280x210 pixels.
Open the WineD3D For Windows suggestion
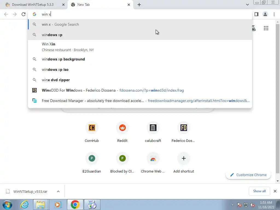(140, 90)
